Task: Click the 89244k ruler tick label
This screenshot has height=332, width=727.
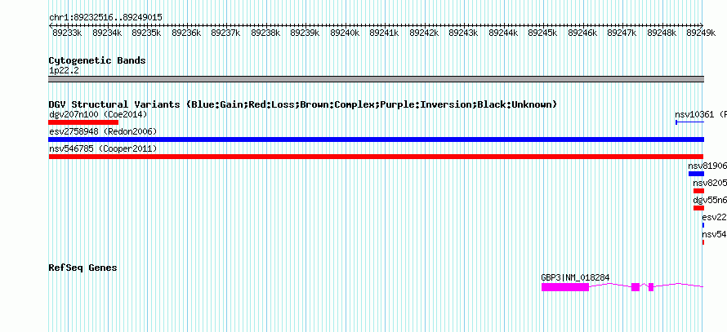Action: [503, 33]
